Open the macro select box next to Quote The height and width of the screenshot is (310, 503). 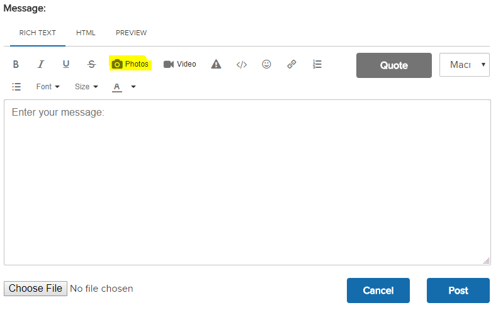465,65
